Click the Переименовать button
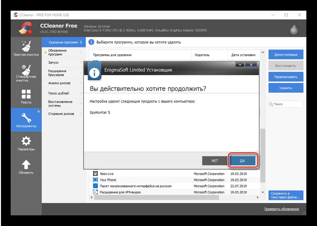This screenshot has height=226, width=317. click(x=286, y=77)
